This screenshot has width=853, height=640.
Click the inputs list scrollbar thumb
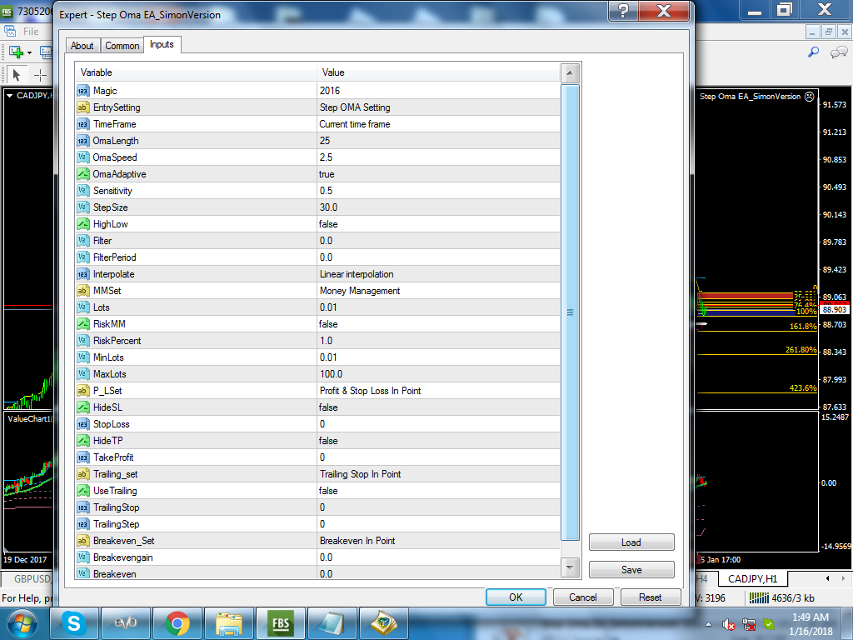click(x=570, y=312)
